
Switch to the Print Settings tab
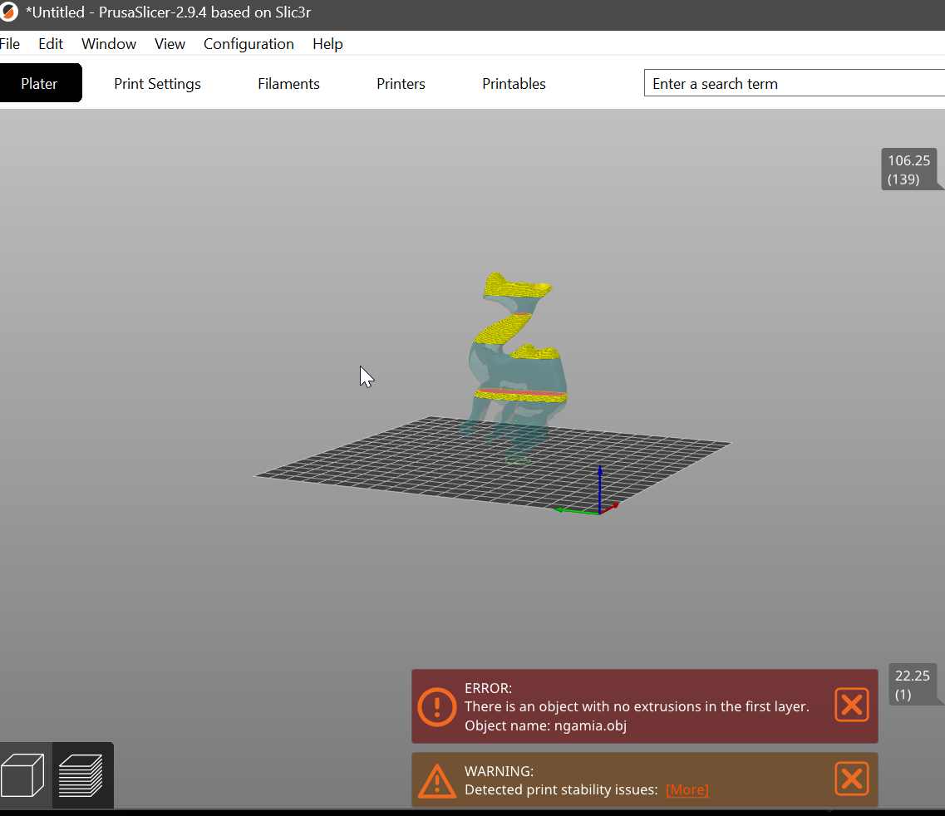click(x=157, y=84)
